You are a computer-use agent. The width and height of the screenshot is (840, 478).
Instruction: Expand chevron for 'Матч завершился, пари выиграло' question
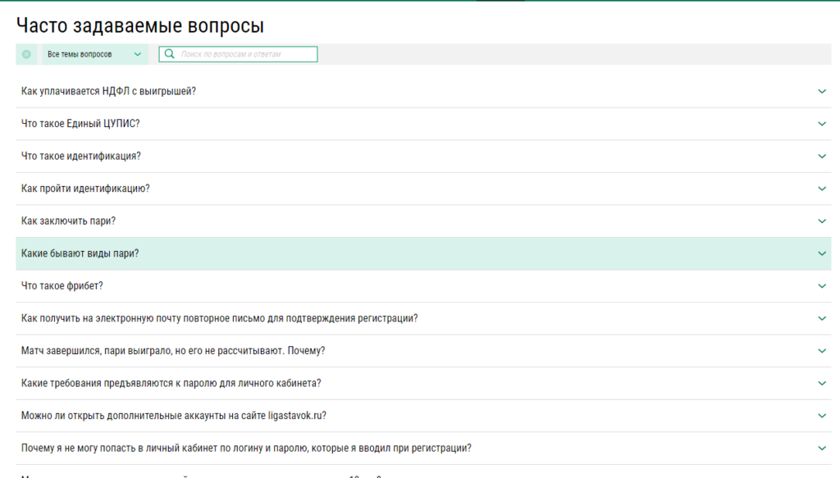[822, 351]
